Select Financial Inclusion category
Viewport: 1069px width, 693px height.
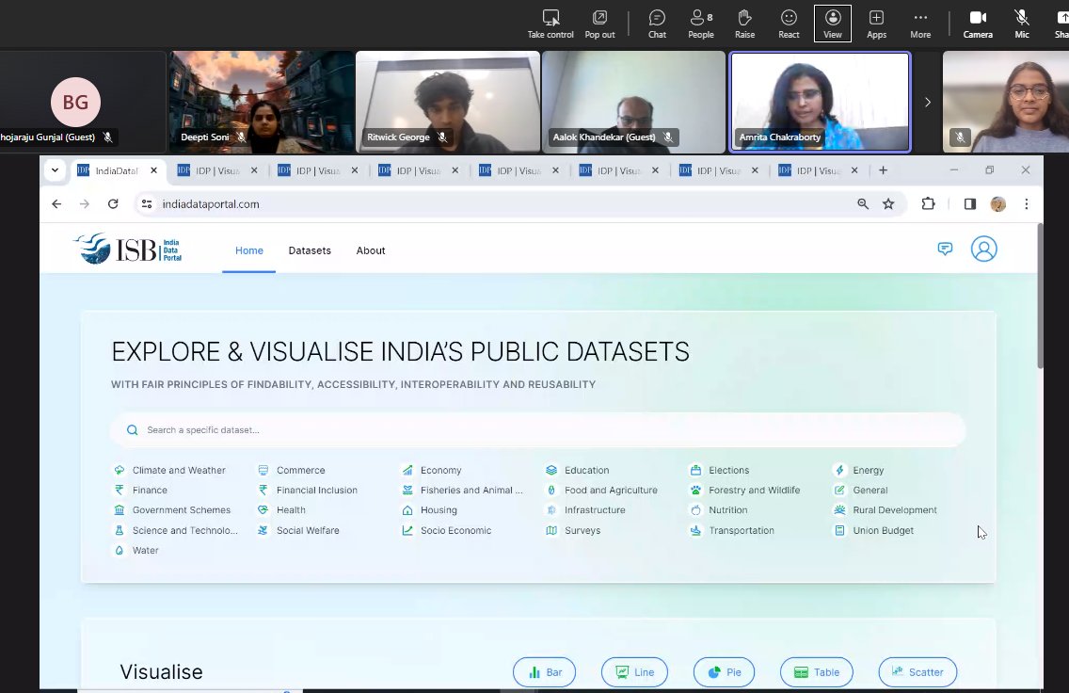[308, 490]
